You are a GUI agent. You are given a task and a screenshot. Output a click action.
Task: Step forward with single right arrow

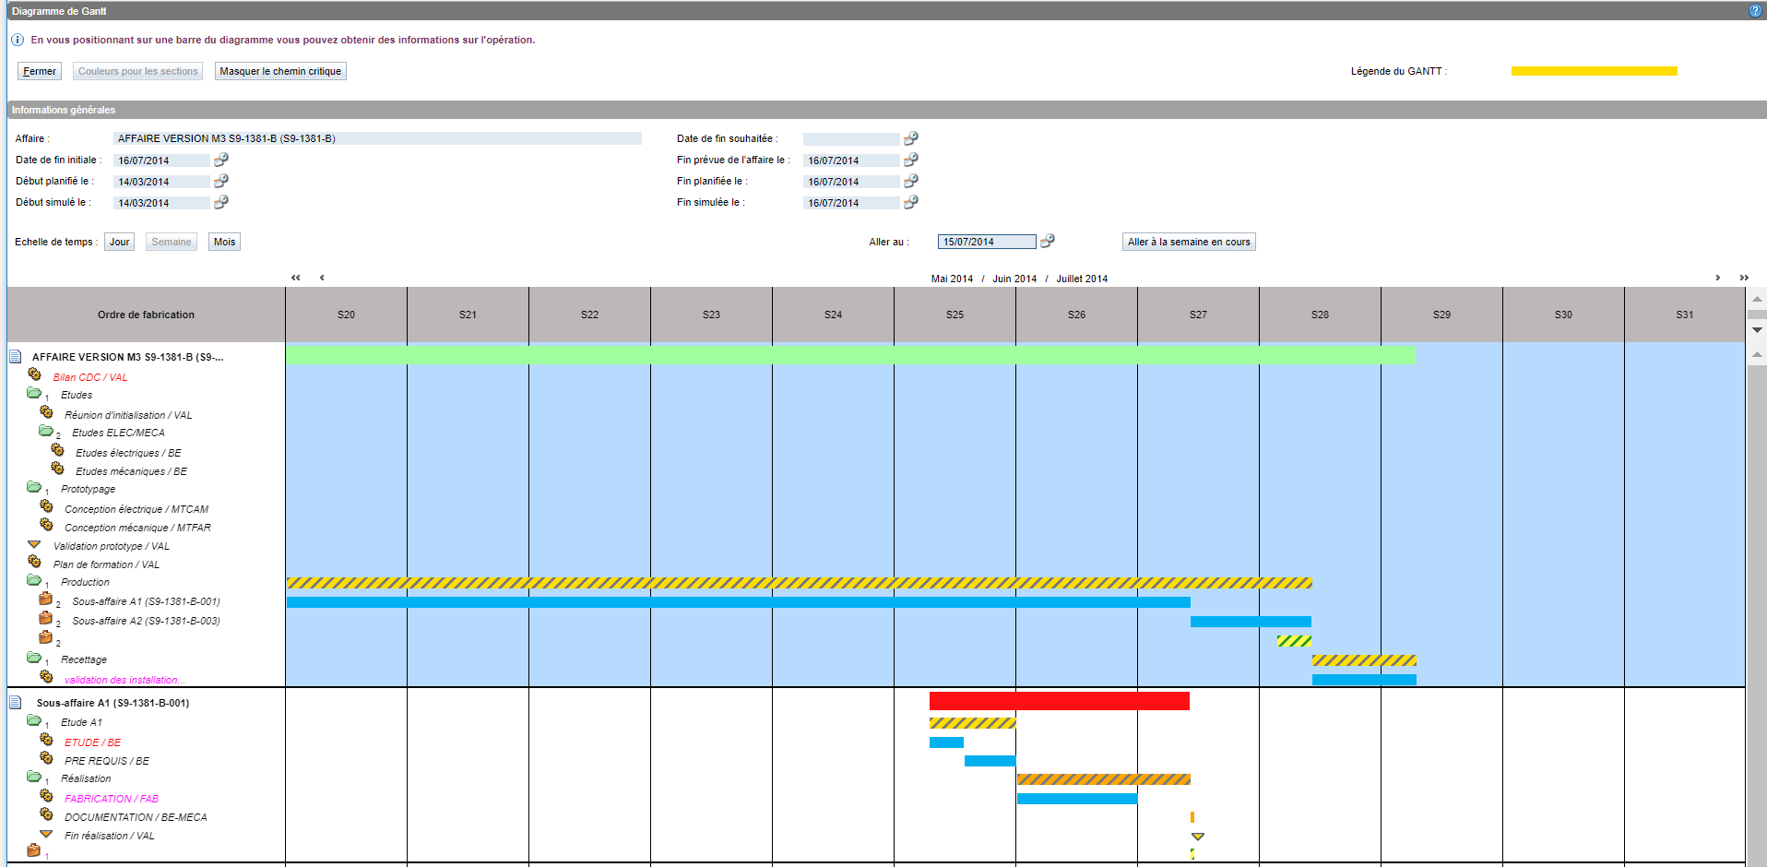click(1717, 278)
